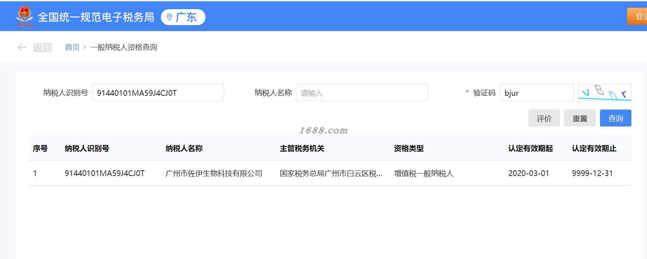
Task: Go back via 返回 text
Action: click(x=42, y=47)
